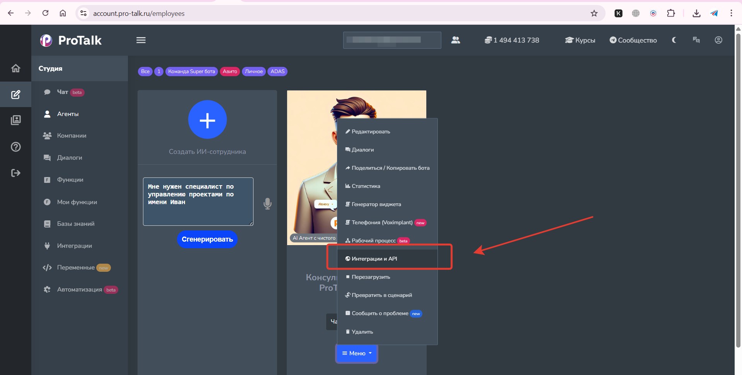Collapse the Меню dropdown button
This screenshot has width=742, height=375.
pyautogui.click(x=356, y=353)
